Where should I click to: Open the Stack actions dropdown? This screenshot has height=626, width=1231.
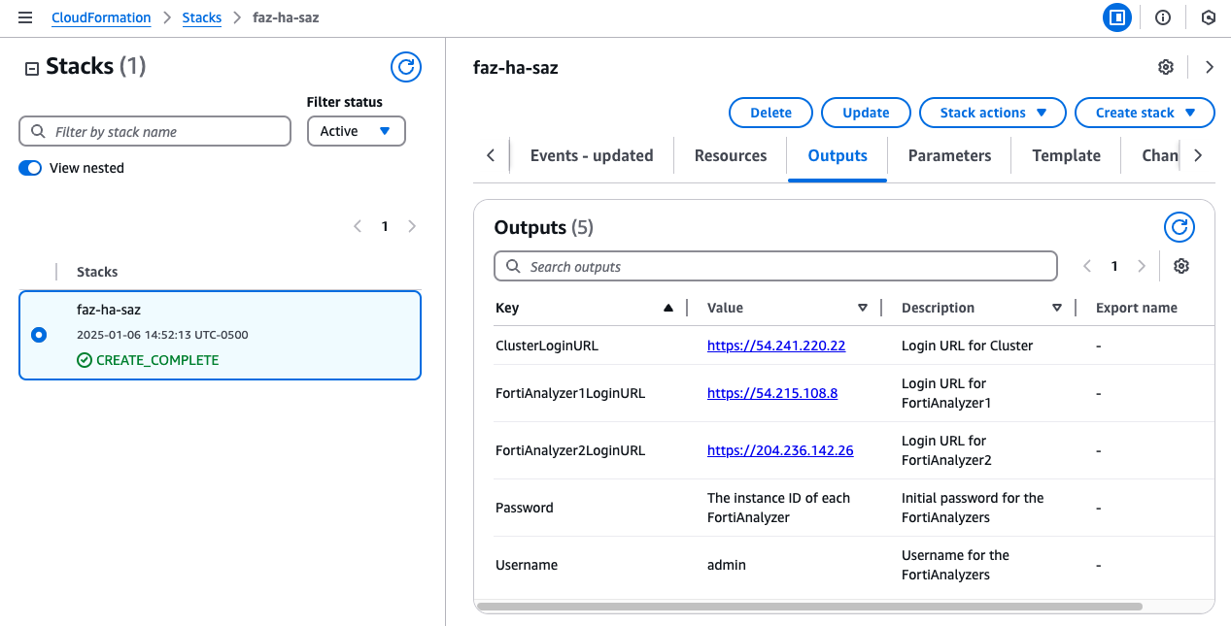pos(993,113)
